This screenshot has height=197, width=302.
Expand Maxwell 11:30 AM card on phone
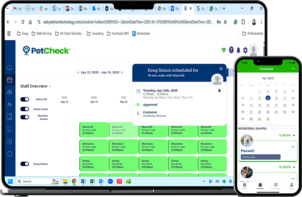(293, 147)
